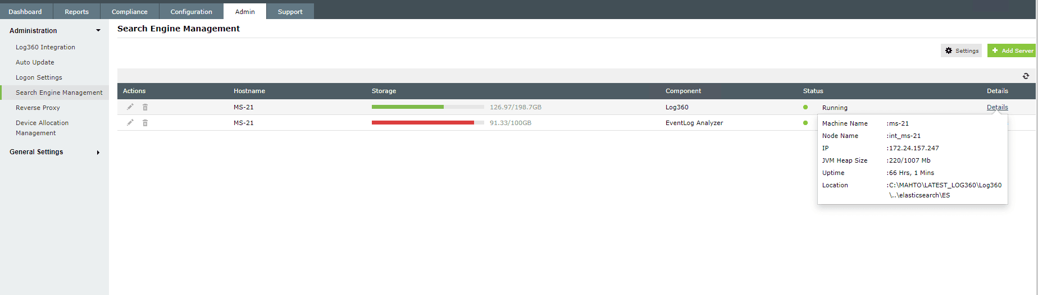Click the Settings button
The height and width of the screenshot is (295, 1038).
[962, 50]
